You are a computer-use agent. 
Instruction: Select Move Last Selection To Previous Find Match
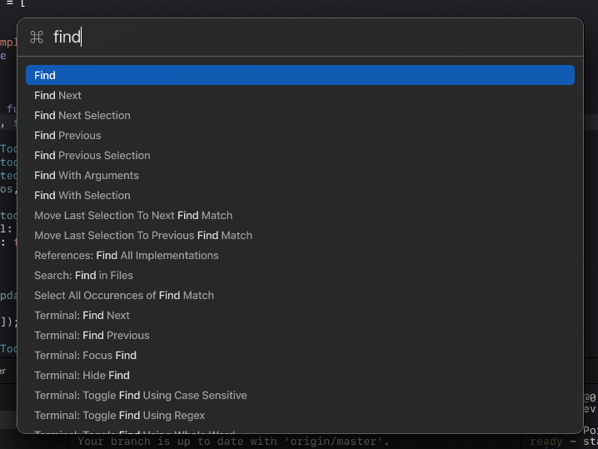click(x=300, y=236)
